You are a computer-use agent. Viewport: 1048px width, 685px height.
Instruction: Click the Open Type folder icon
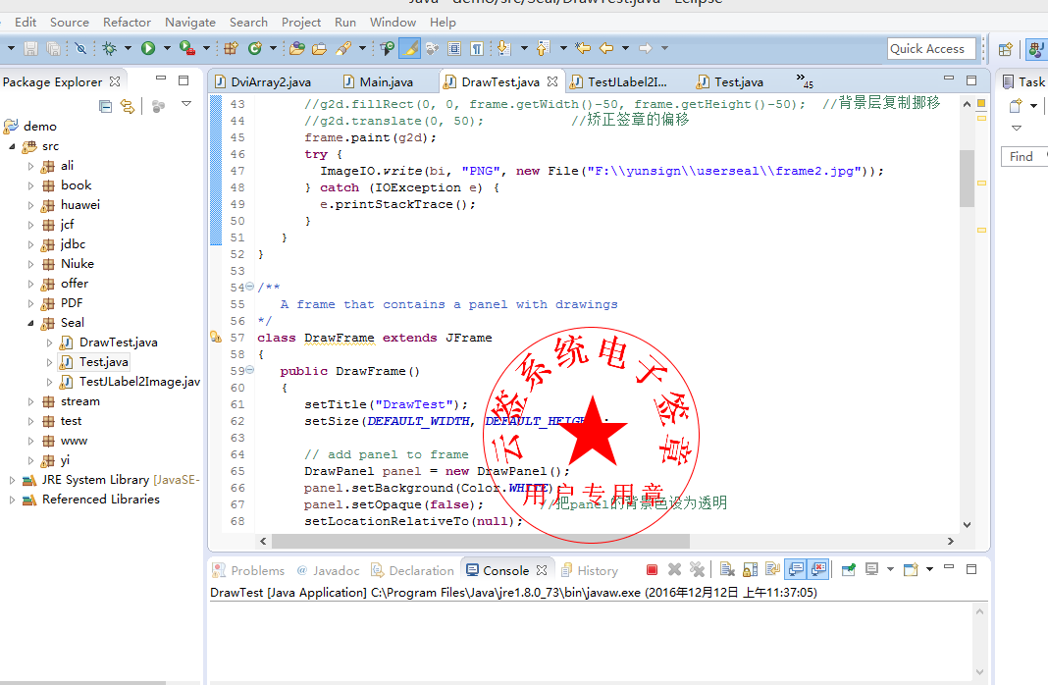coord(297,48)
